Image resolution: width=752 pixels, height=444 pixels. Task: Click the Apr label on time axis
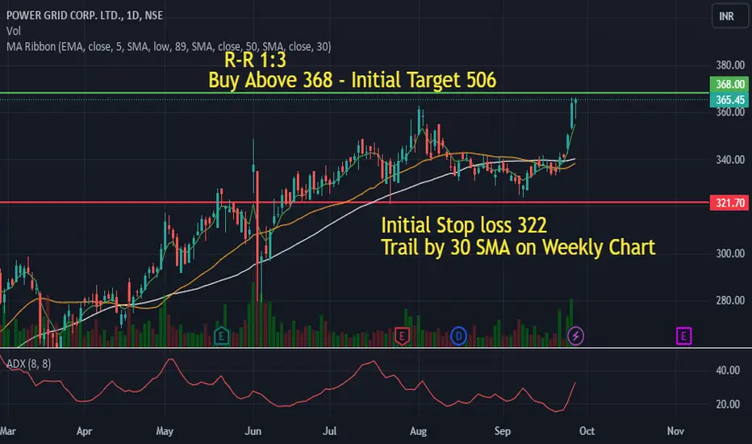point(85,431)
